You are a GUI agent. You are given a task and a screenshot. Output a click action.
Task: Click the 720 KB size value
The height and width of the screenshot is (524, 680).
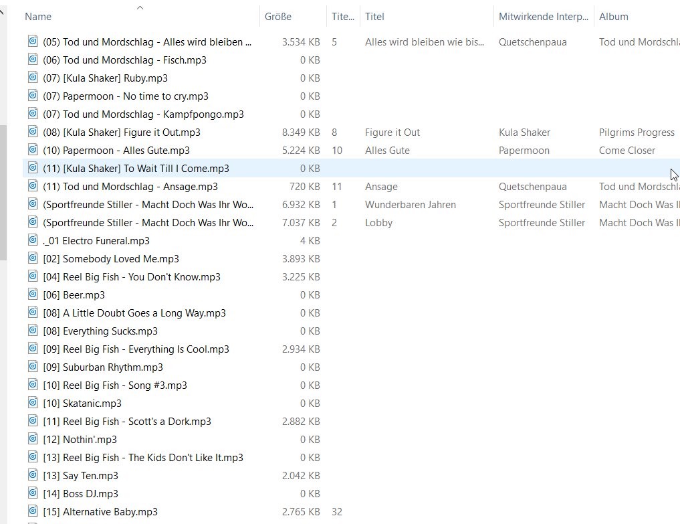[x=305, y=187]
